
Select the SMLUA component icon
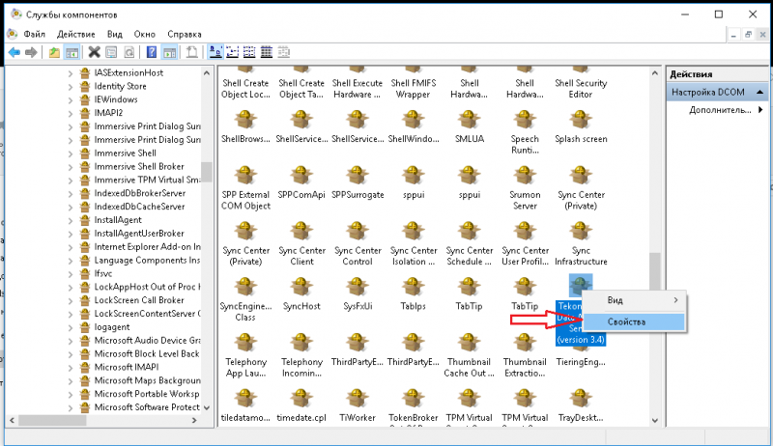point(469,120)
